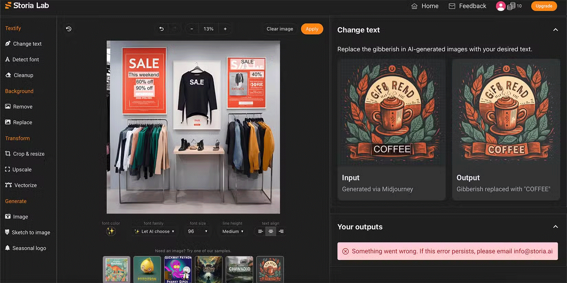Screen dimensions: 567x283
Task: Open the font family dropdown
Action: [155, 232]
